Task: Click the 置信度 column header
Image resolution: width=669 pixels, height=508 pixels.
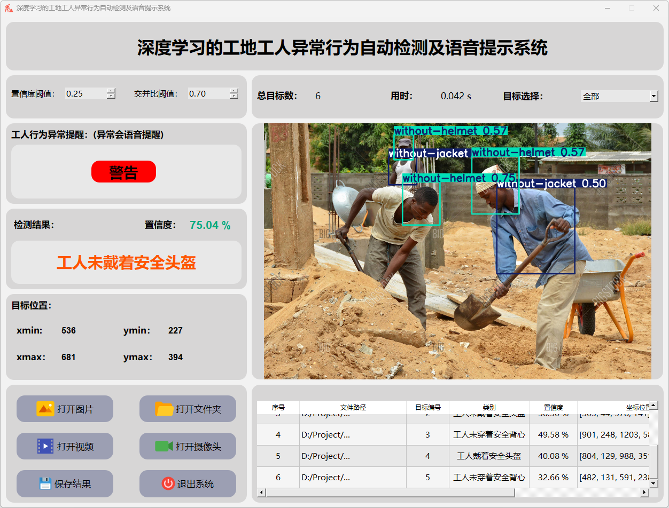Action: click(x=553, y=407)
